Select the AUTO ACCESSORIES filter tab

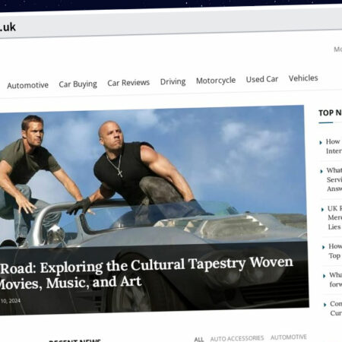[x=237, y=338]
